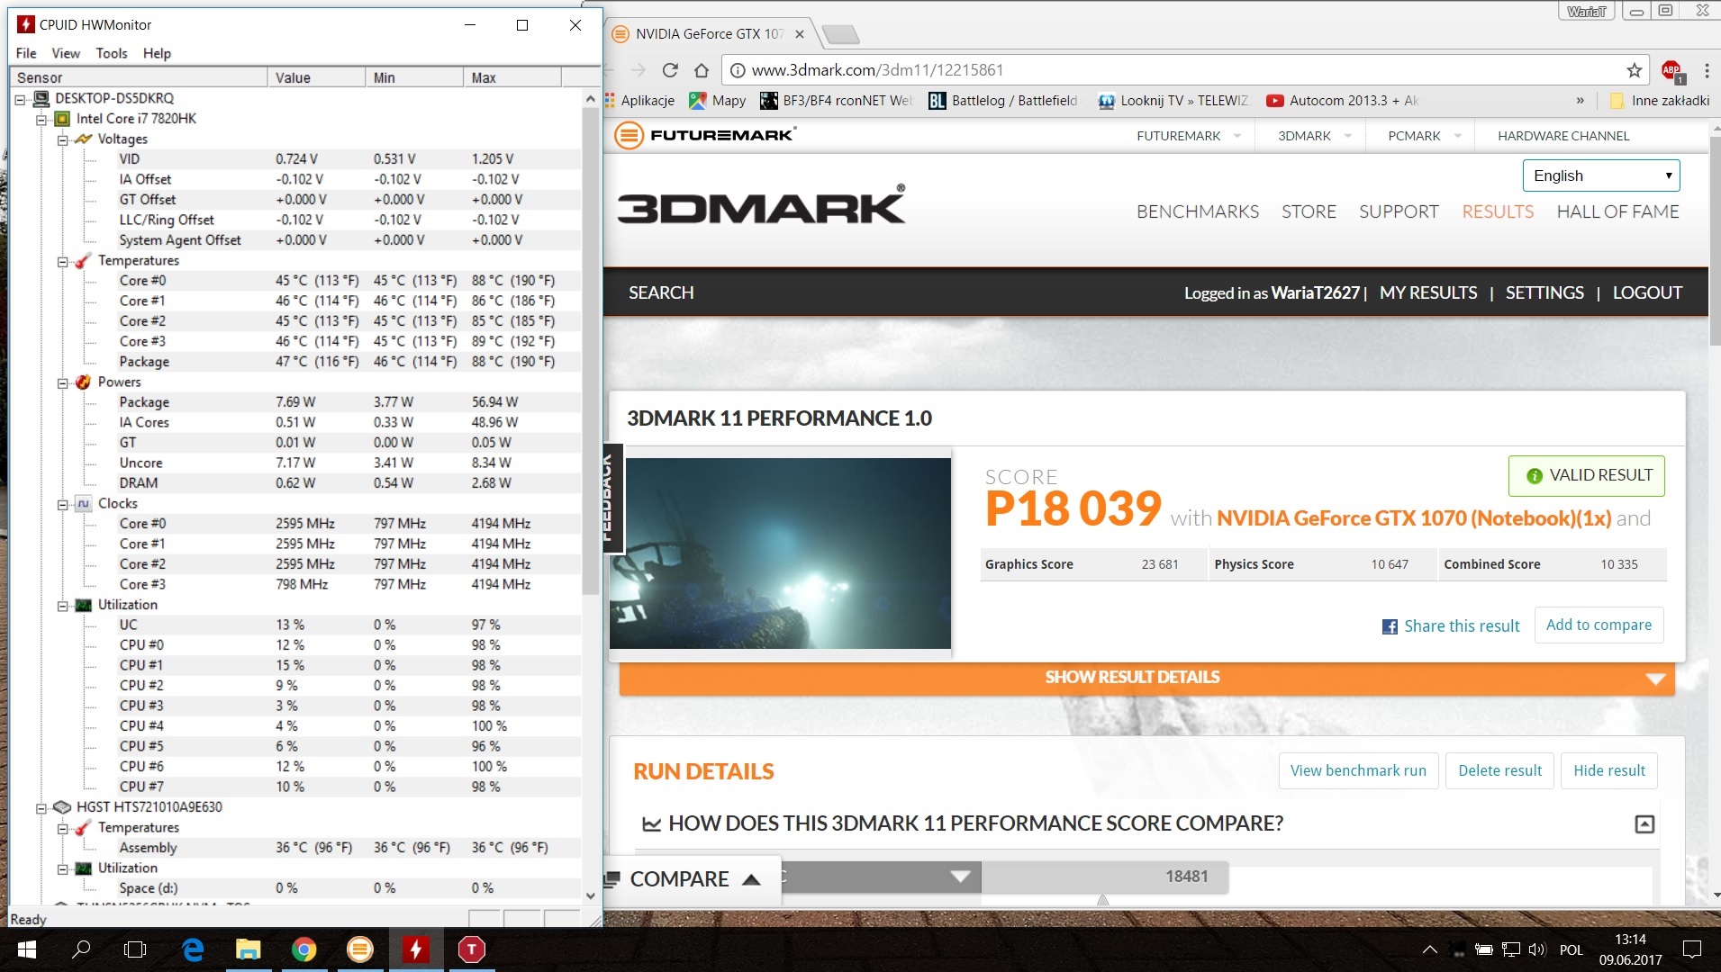The width and height of the screenshot is (1721, 972).
Task: Open the language dropdown set to English
Action: (1601, 175)
